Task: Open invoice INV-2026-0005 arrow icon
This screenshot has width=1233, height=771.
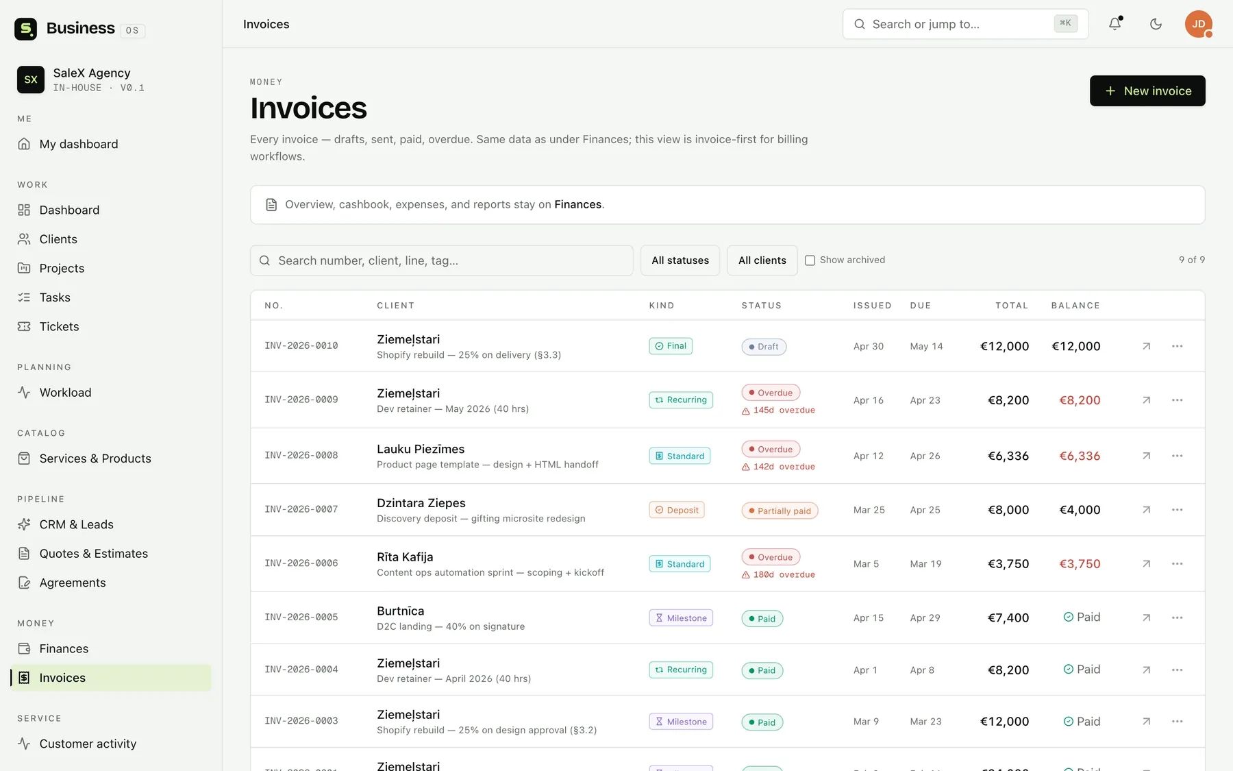Action: click(1146, 617)
